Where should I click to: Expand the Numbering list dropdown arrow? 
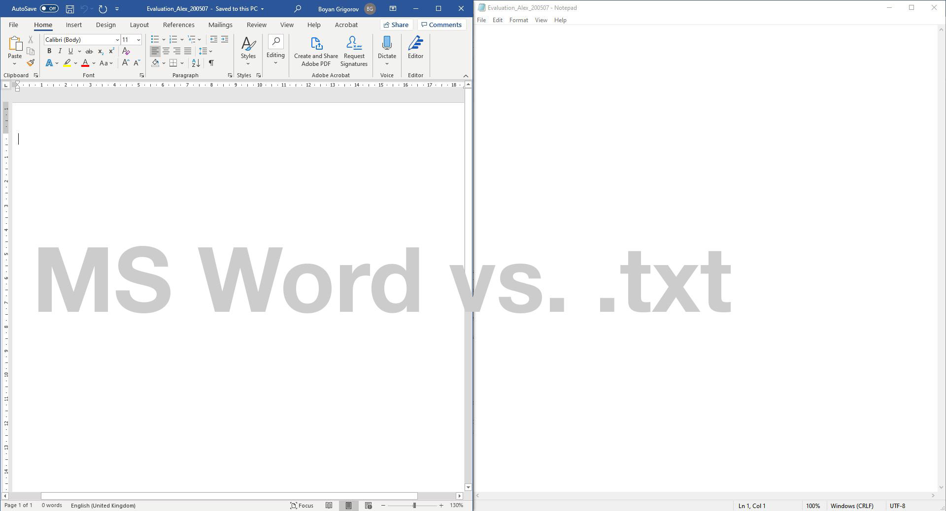(182, 39)
